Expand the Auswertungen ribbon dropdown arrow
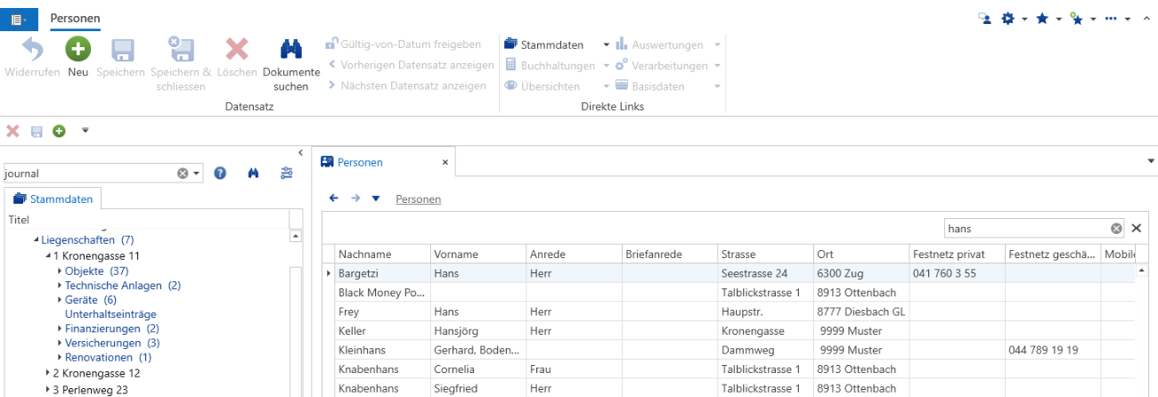 point(717,45)
